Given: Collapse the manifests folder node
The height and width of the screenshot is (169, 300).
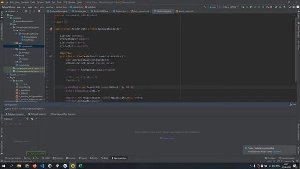Looking at the screenshot, I should pyautogui.click(x=8, y=18).
